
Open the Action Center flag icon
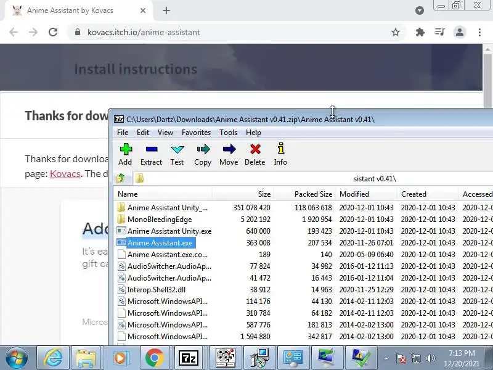point(401,358)
